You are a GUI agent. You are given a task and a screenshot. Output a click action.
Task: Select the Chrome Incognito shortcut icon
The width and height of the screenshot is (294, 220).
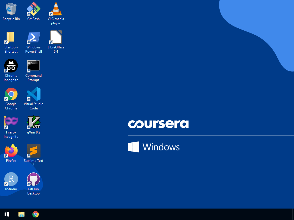[x=11, y=66]
